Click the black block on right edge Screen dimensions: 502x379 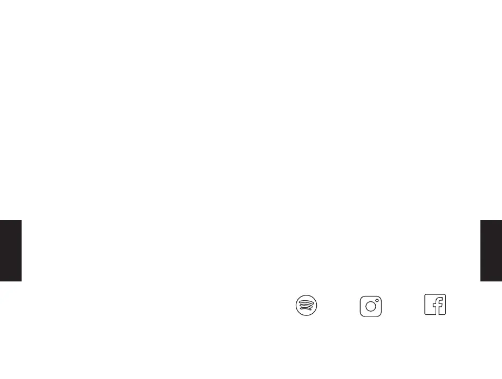point(491,250)
